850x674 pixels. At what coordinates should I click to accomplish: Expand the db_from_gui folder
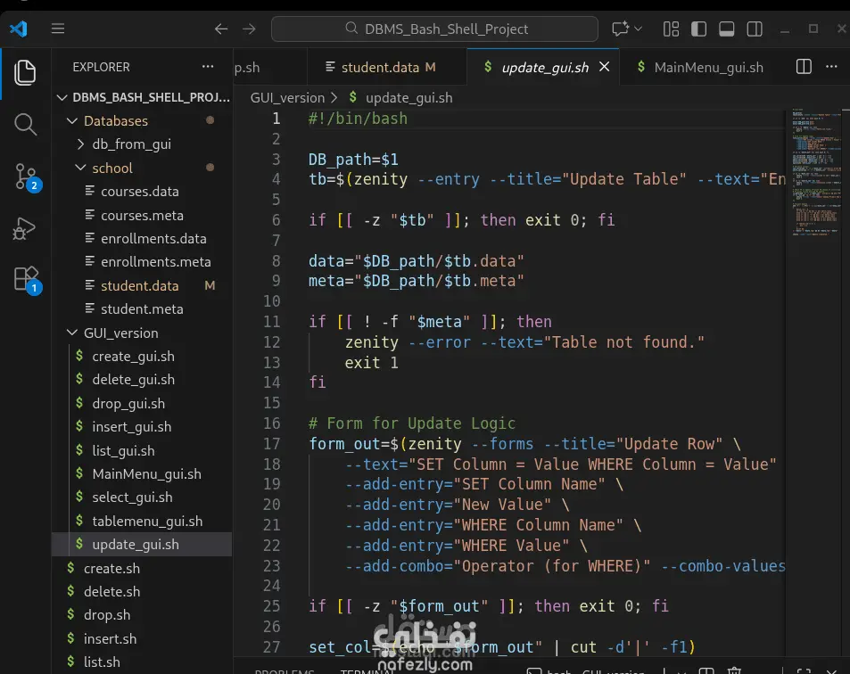pos(131,144)
